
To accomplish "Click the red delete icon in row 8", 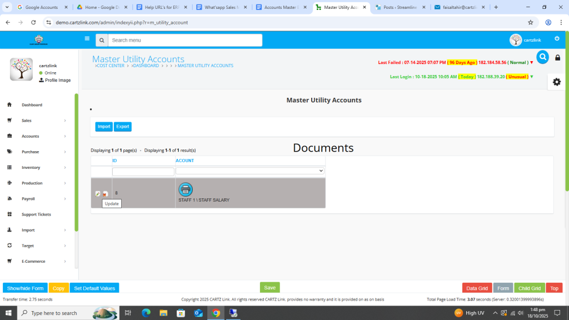I will [106, 193].
